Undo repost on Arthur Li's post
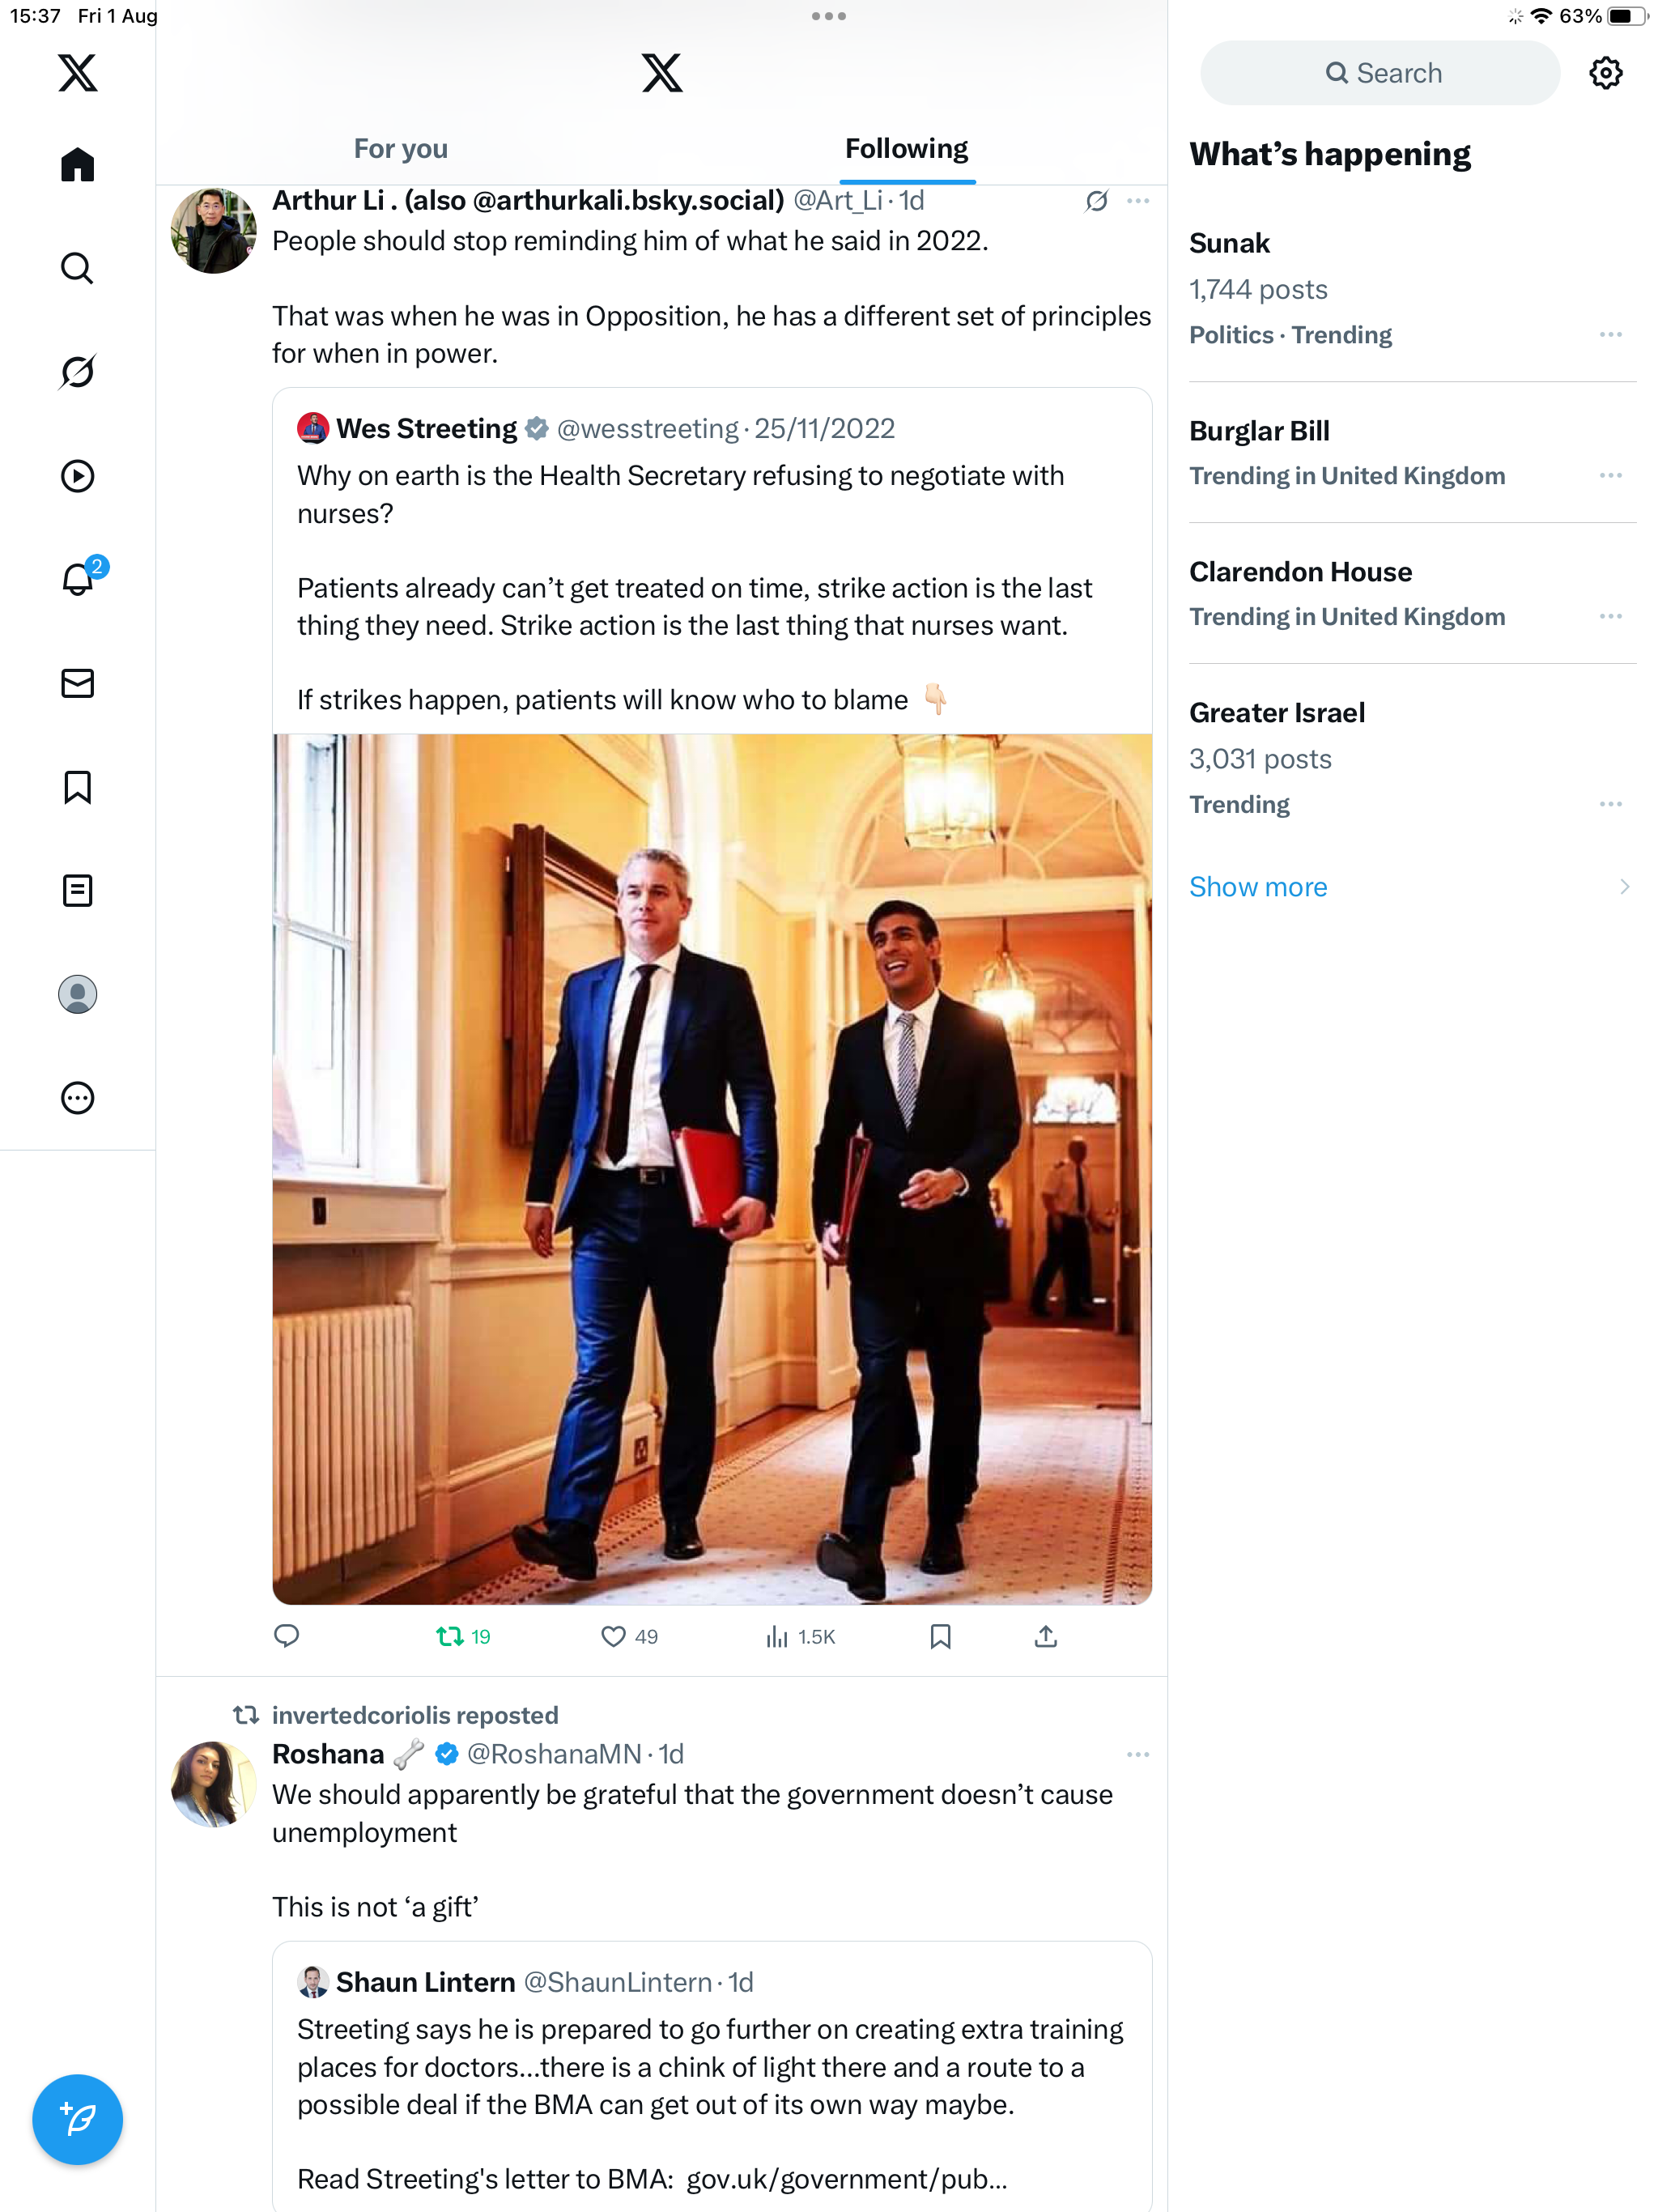Viewport: 1658px width, 2212px height. pos(450,1636)
